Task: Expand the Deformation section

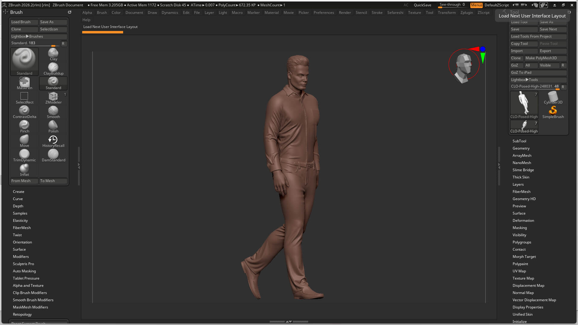Action: [x=523, y=221]
